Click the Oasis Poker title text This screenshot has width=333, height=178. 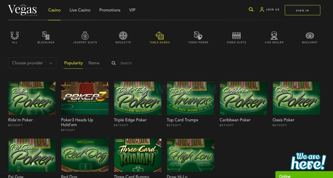[x=284, y=120]
